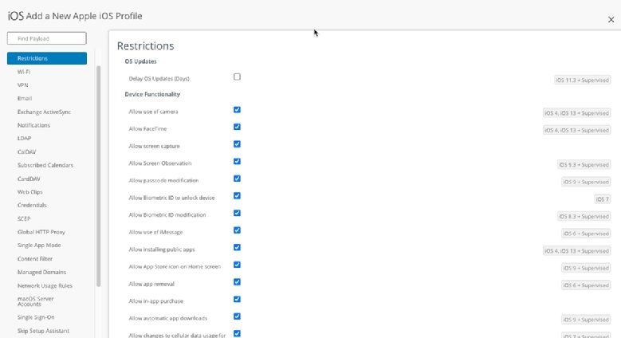
Task: Open the Single App Mode payload
Action: pyautogui.click(x=38, y=245)
